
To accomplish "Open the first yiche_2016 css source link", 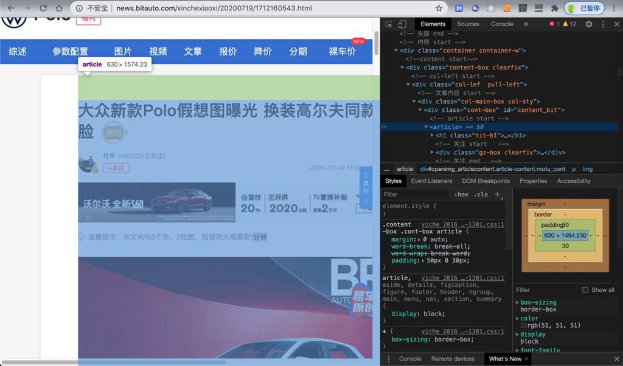I will tap(462, 224).
